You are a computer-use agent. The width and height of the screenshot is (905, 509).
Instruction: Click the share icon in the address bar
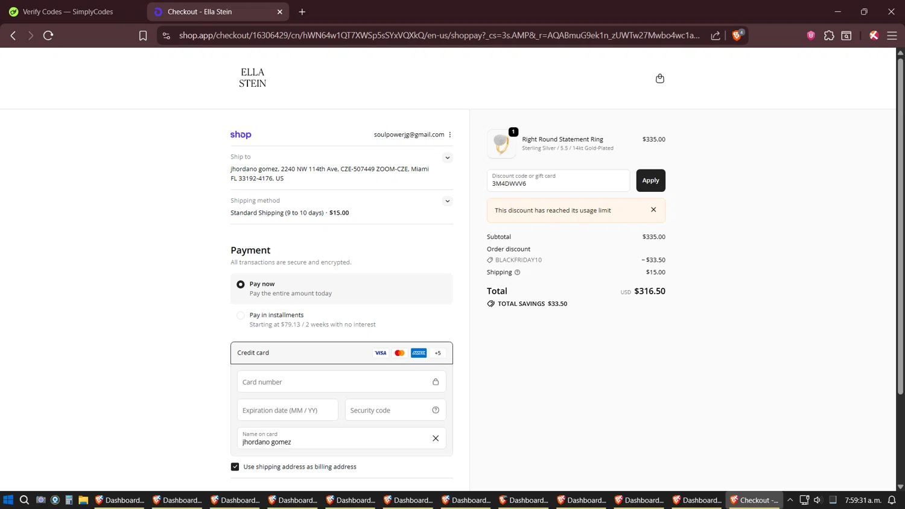tap(716, 36)
